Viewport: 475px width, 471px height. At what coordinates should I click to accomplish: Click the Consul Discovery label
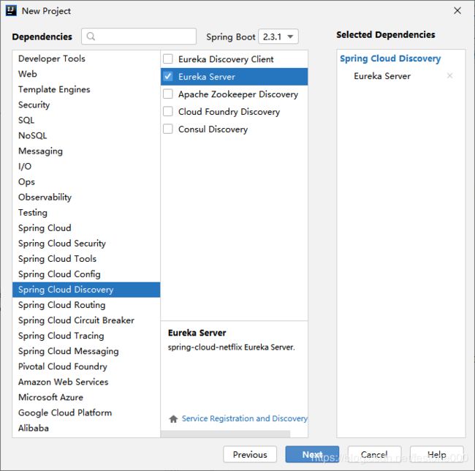tap(213, 129)
